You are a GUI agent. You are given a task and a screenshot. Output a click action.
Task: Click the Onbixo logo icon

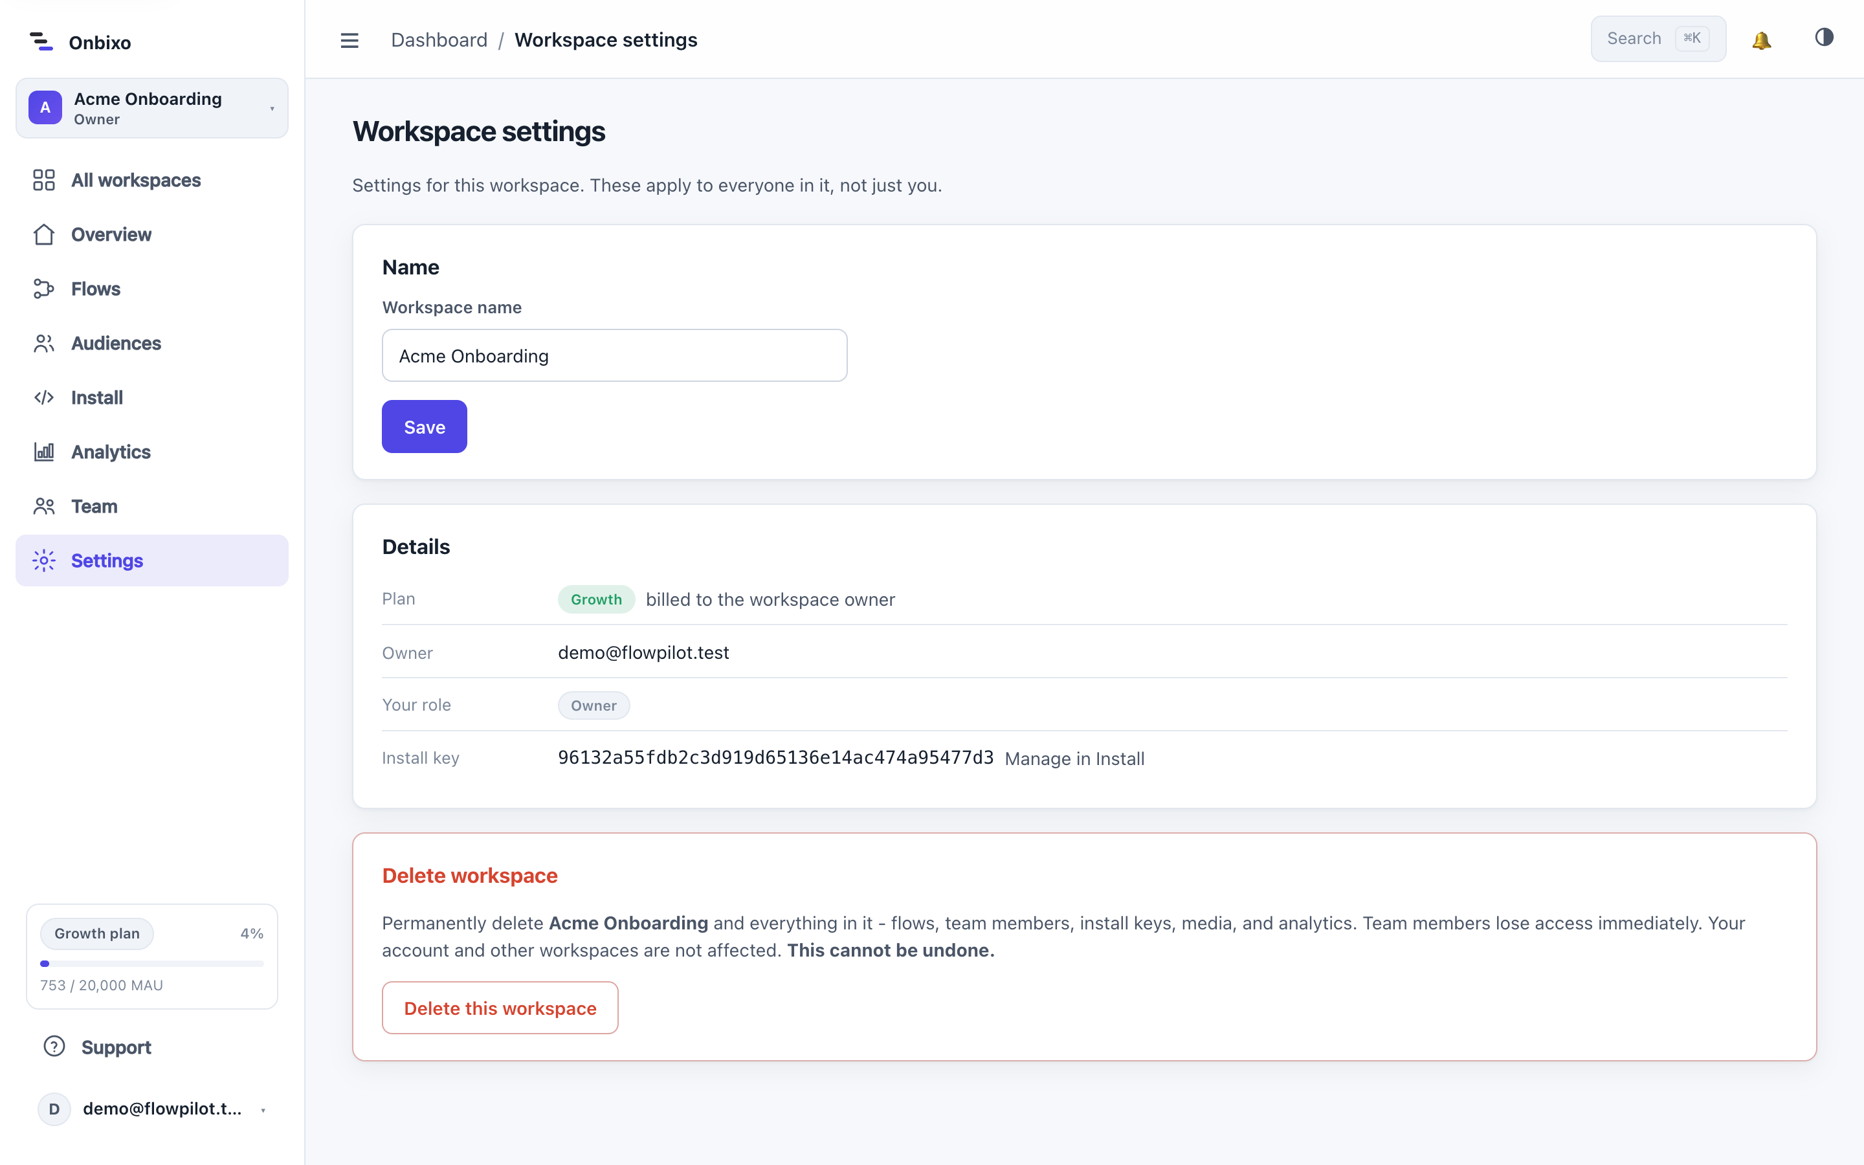(41, 41)
